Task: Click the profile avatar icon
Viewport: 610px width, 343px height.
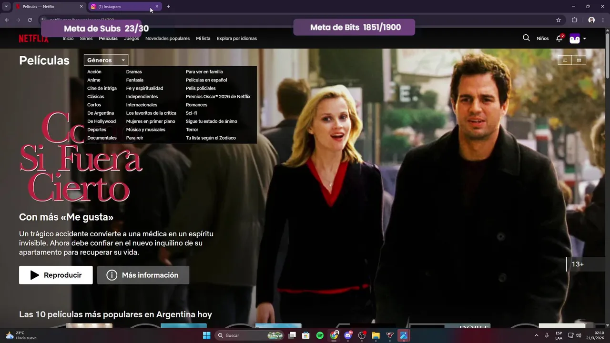Action: [575, 39]
